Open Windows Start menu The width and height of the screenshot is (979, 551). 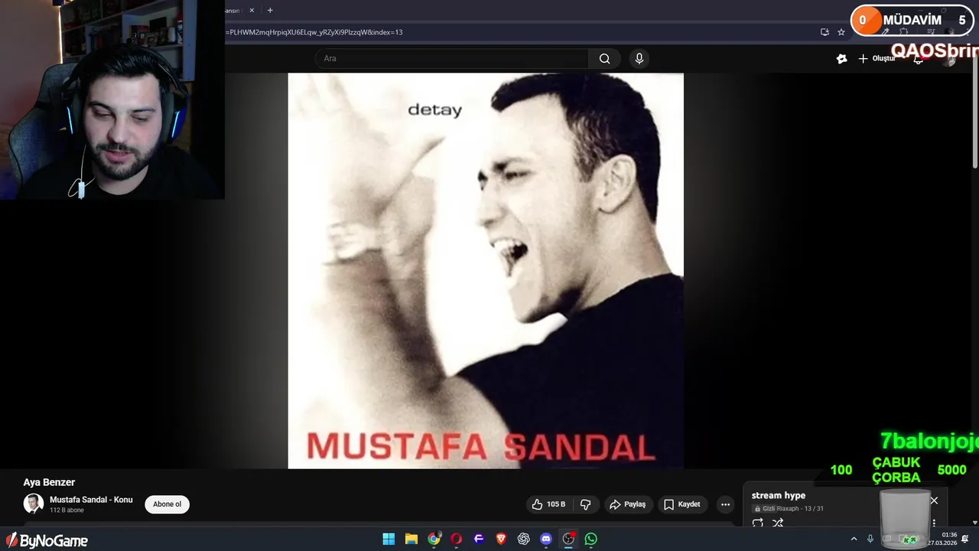click(x=389, y=539)
